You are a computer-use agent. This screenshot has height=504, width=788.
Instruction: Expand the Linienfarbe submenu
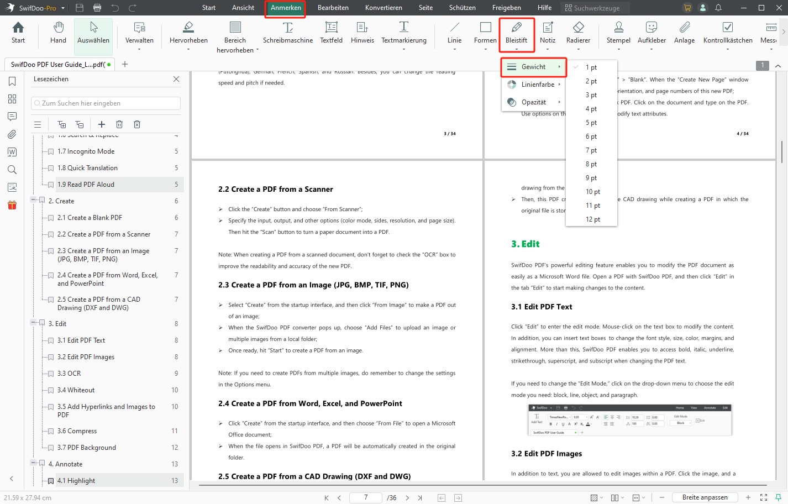(534, 85)
